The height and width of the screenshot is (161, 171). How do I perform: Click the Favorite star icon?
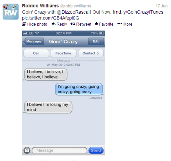(96, 24)
